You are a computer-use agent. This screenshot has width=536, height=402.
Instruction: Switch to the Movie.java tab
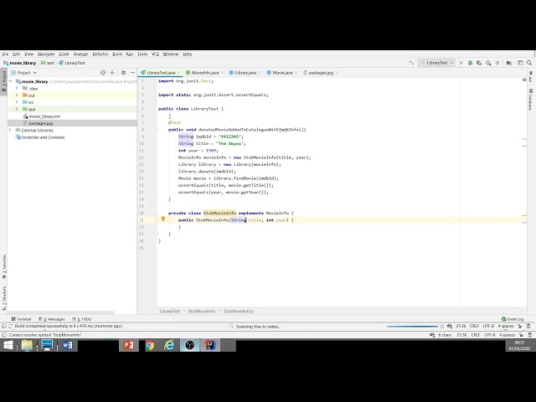click(282, 73)
